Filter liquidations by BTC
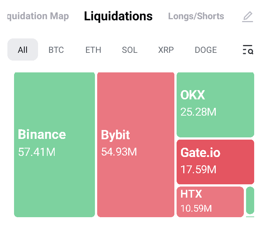This screenshot has width=266, height=229. click(x=56, y=50)
